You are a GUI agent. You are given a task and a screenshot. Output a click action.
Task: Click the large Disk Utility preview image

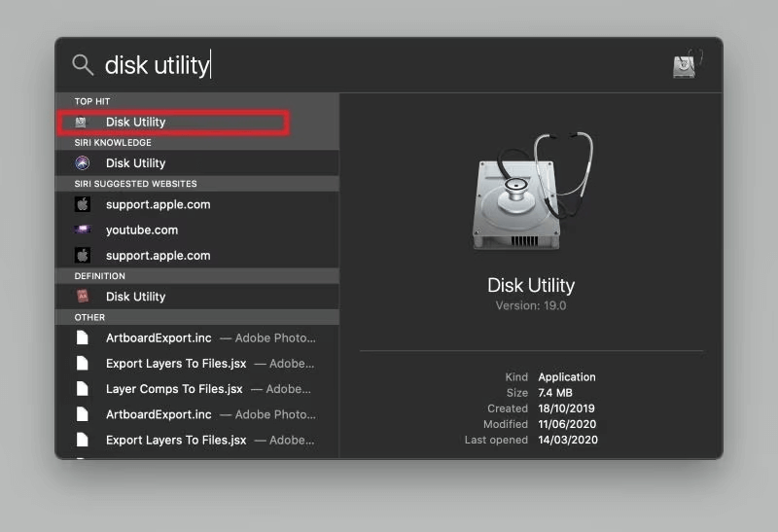(x=530, y=195)
